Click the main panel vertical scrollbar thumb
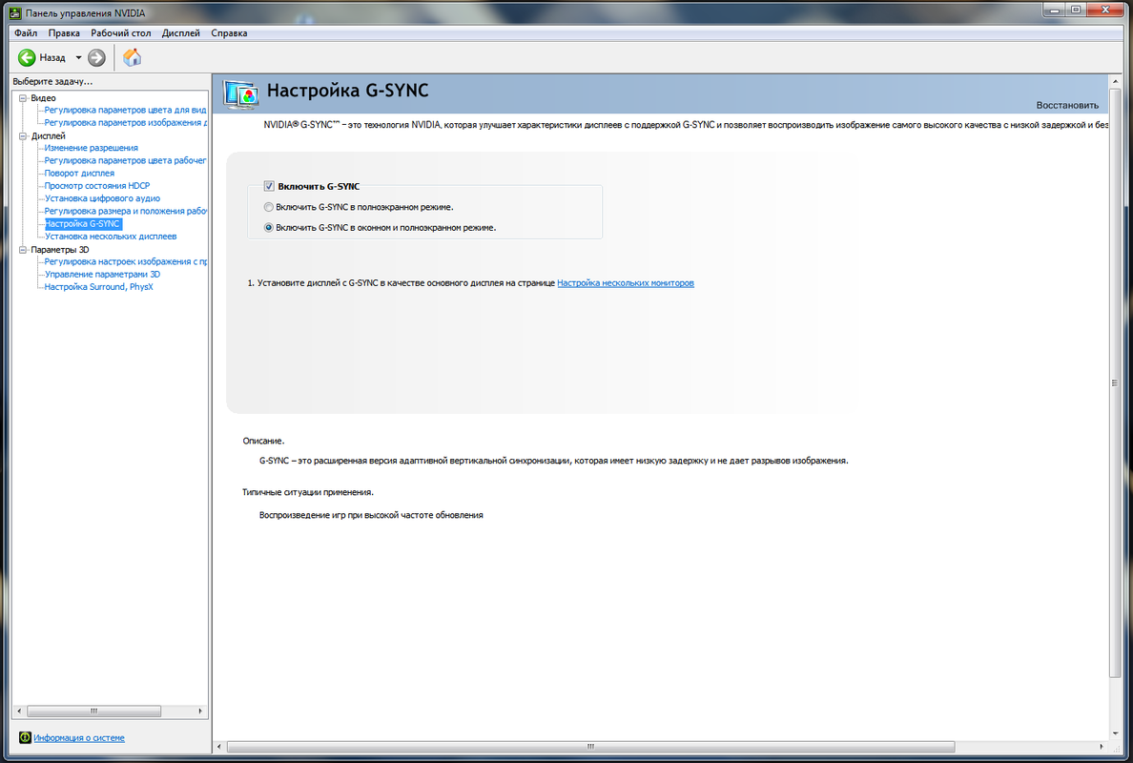The height and width of the screenshot is (763, 1133). point(1114,383)
